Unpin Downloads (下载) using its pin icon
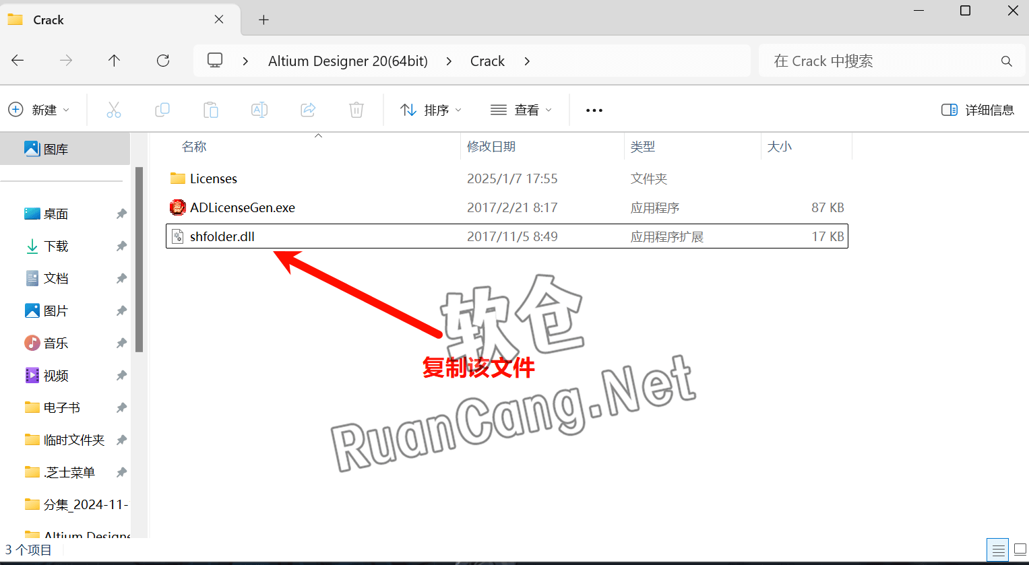 121,246
